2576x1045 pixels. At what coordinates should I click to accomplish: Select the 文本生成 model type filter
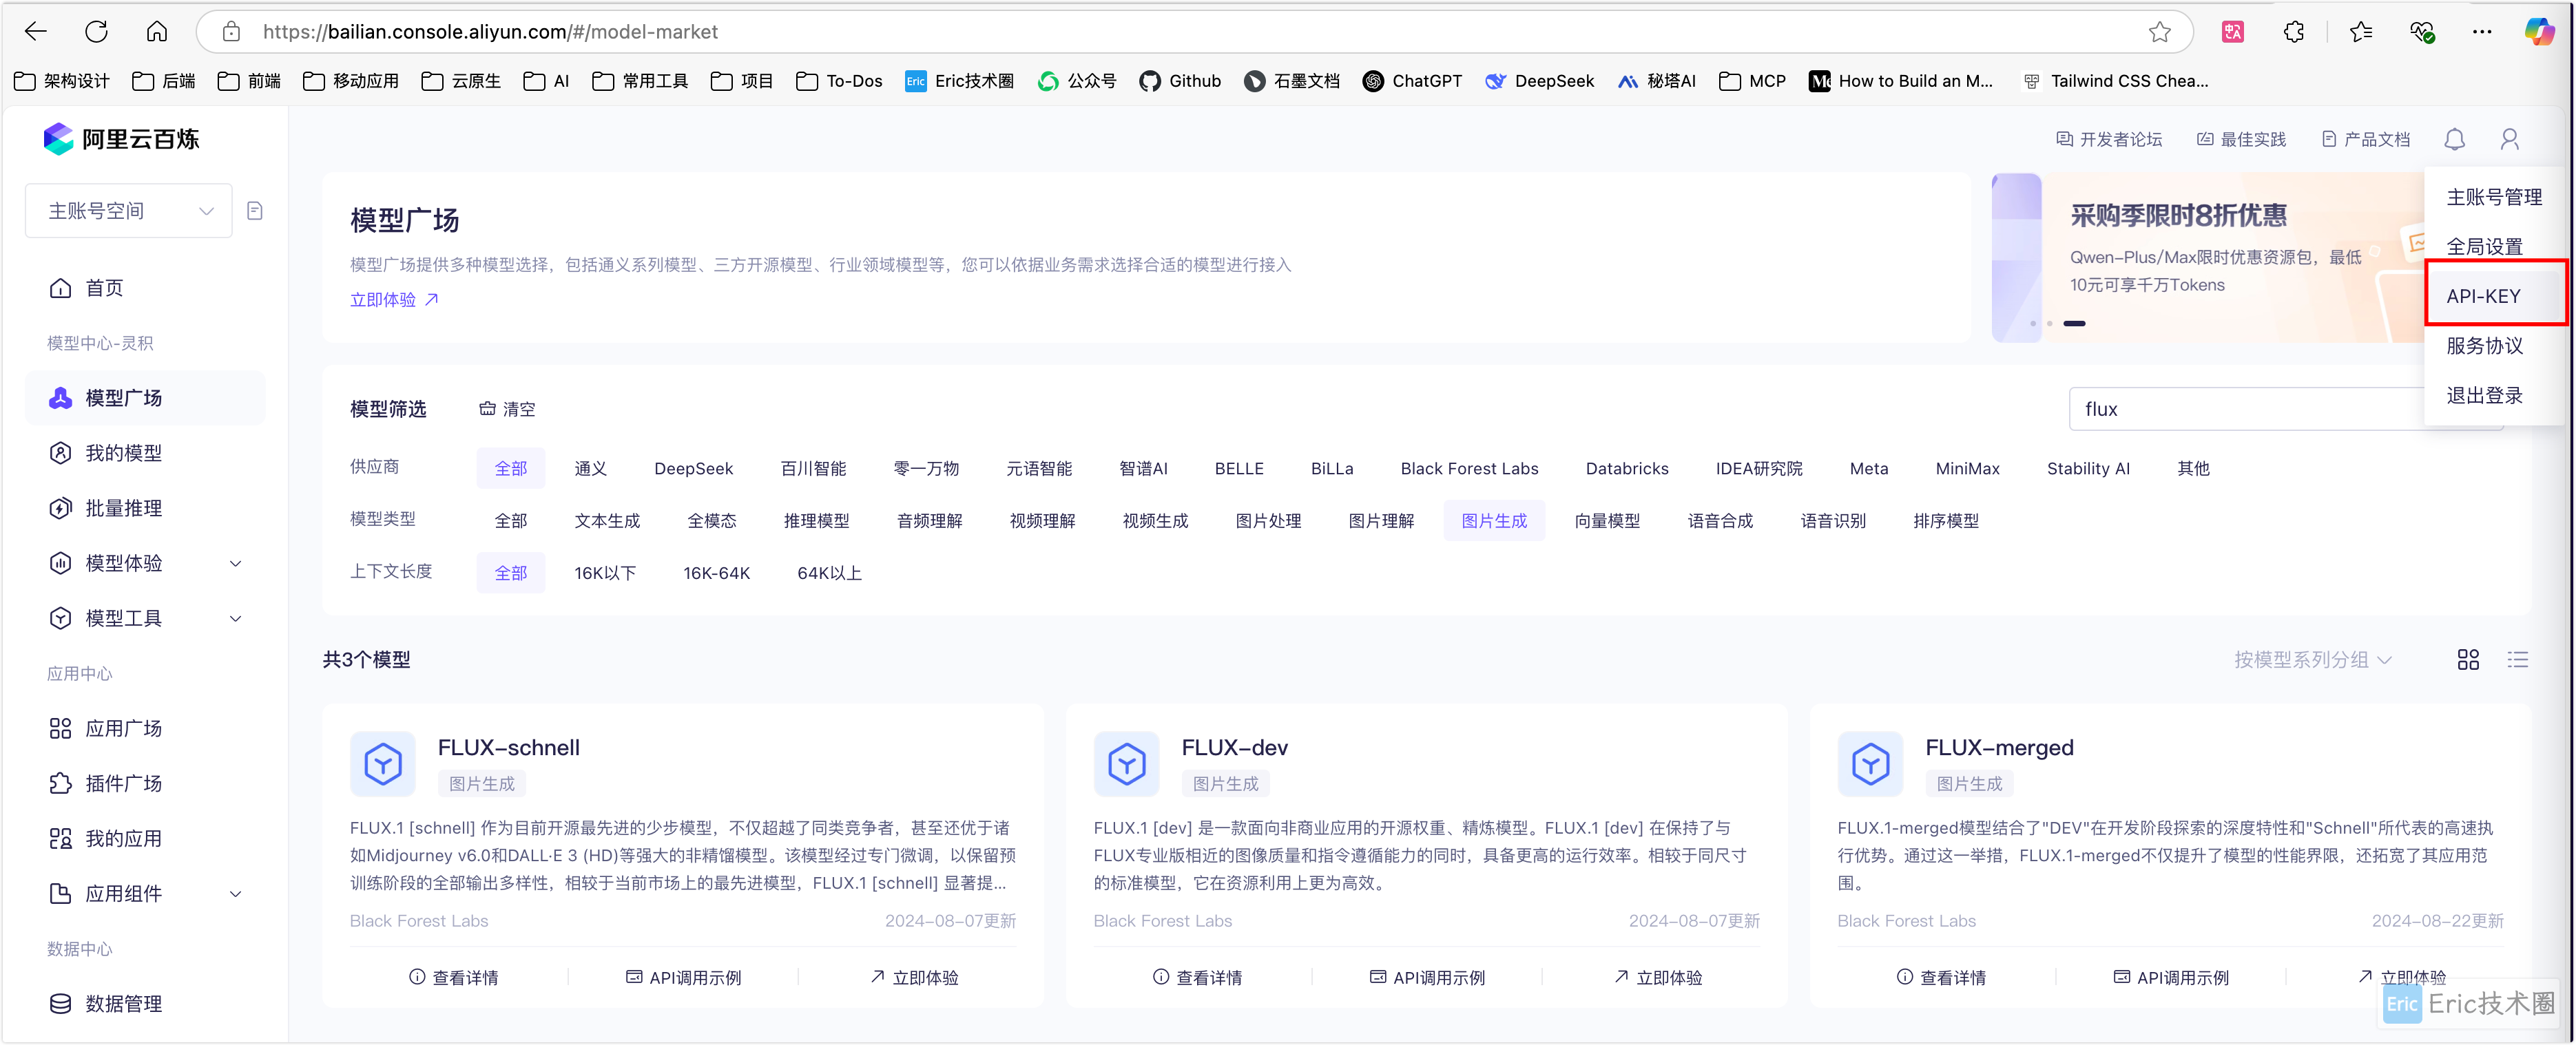607,520
